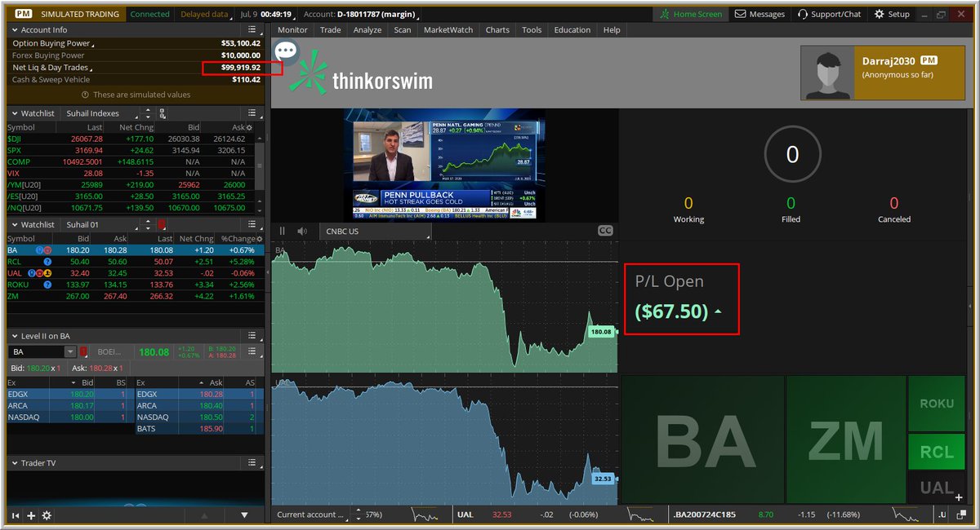
Task: Expand Option Buying Power details
Action: [x=53, y=43]
